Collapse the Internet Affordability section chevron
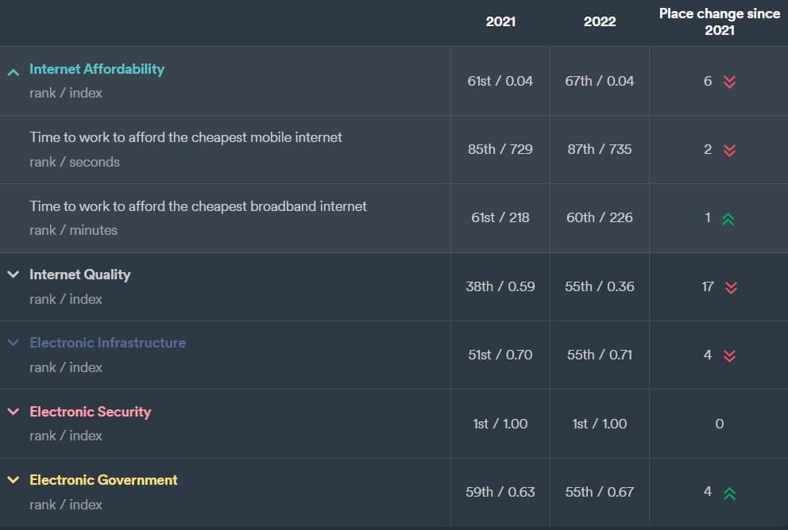The width and height of the screenshot is (788, 530). [x=13, y=71]
